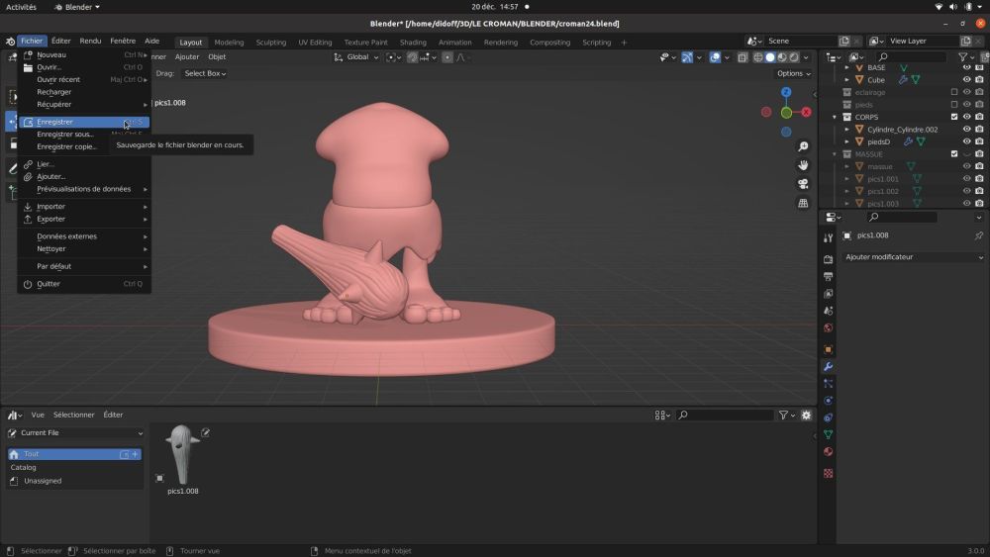This screenshot has height=557, width=990.
Task: Click the viewport zoom magnifier icon
Action: tap(803, 146)
